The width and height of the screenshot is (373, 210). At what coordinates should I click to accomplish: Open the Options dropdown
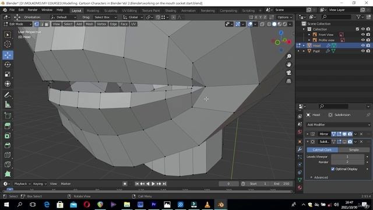284,17
